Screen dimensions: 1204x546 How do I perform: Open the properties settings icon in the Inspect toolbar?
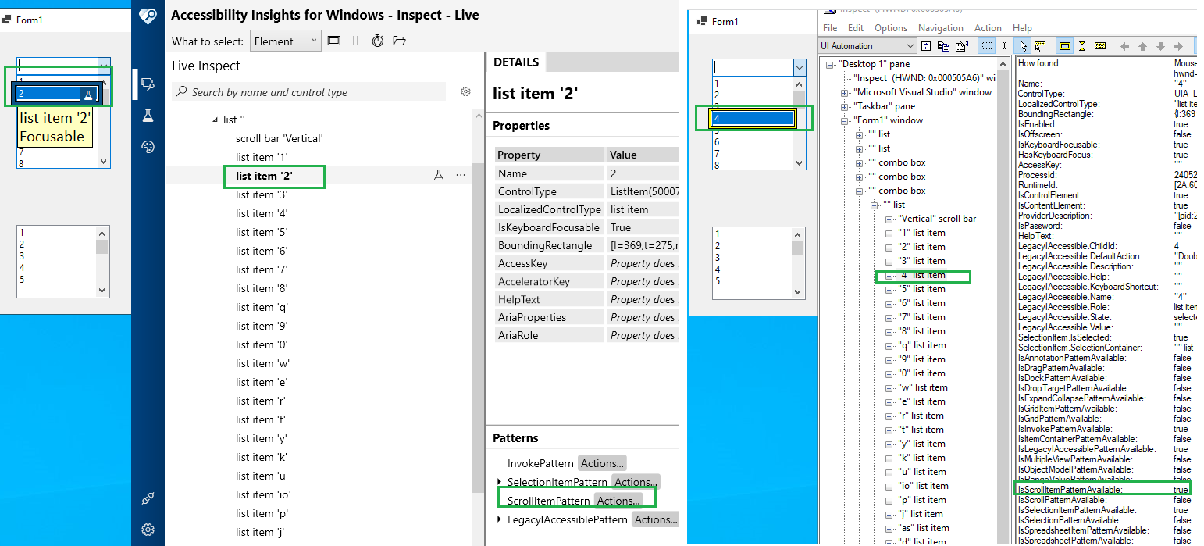pyautogui.click(x=962, y=46)
